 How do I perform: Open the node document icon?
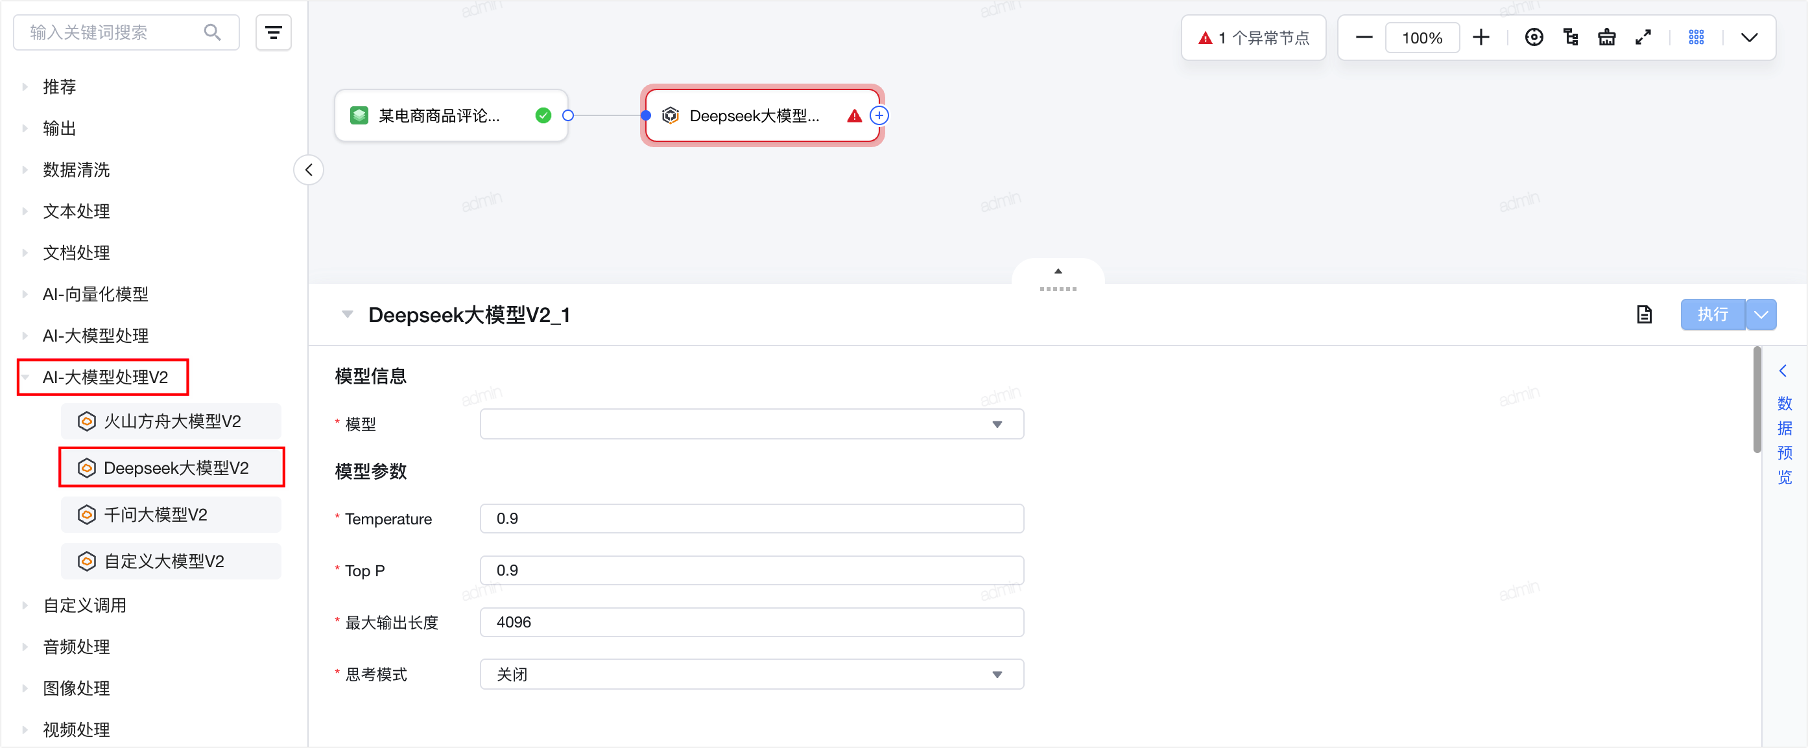[1644, 314]
